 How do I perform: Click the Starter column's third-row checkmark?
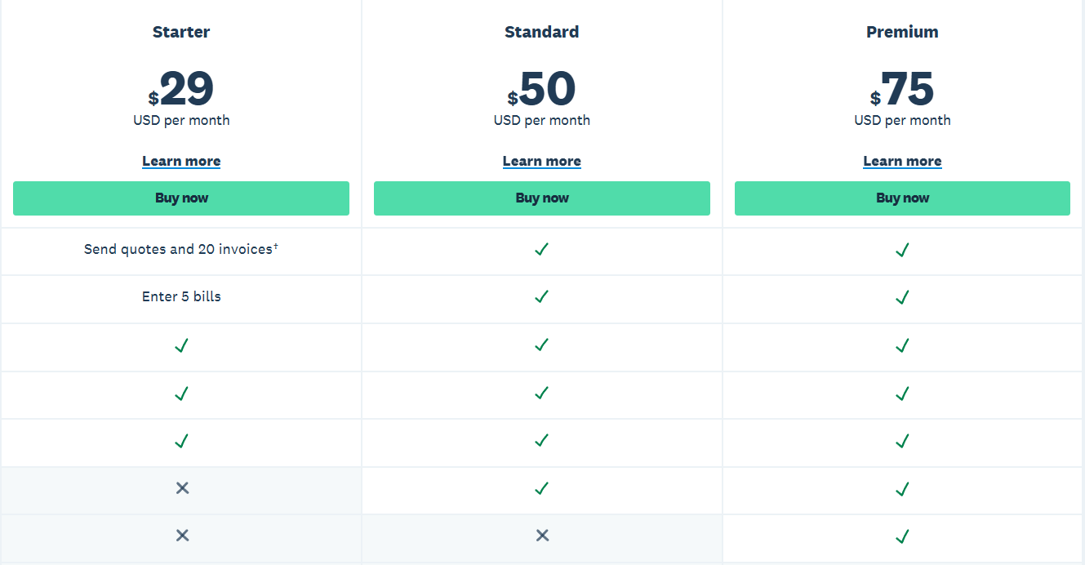(181, 345)
